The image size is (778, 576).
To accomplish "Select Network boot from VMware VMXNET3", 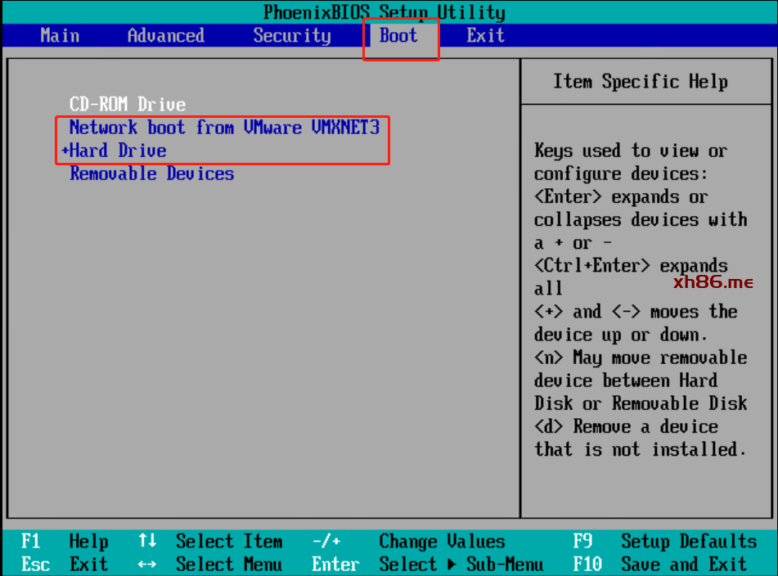I will (224, 128).
